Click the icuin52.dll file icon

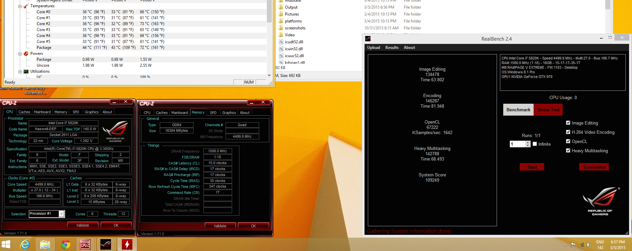pos(281,49)
